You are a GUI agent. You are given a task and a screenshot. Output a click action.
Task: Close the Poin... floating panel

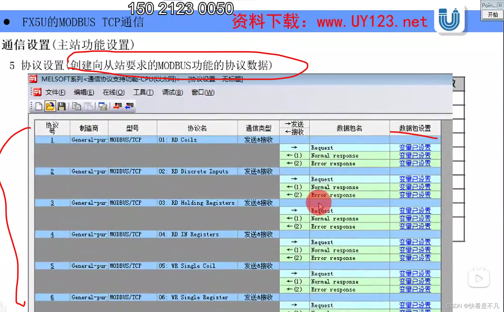pyautogui.click(x=500, y=5)
